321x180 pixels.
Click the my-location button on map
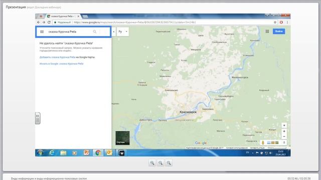(284, 125)
